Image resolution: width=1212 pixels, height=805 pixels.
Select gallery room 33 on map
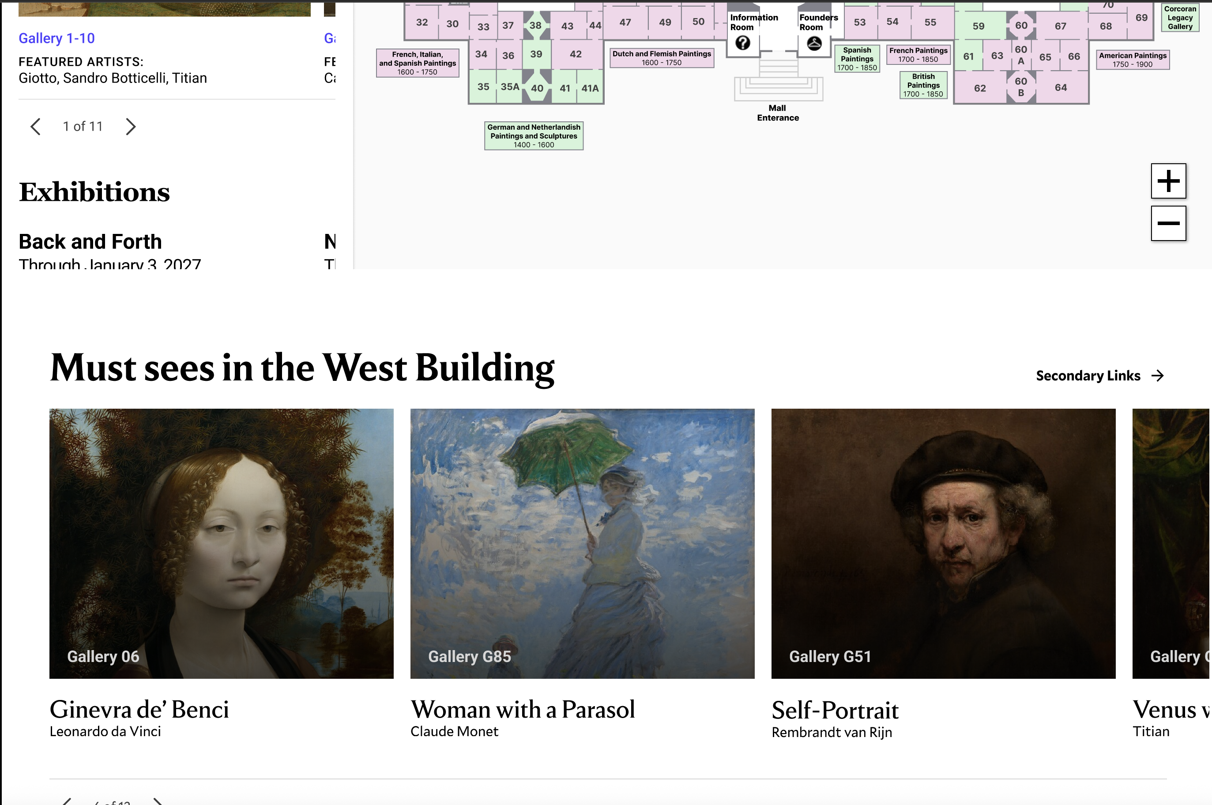483,26
